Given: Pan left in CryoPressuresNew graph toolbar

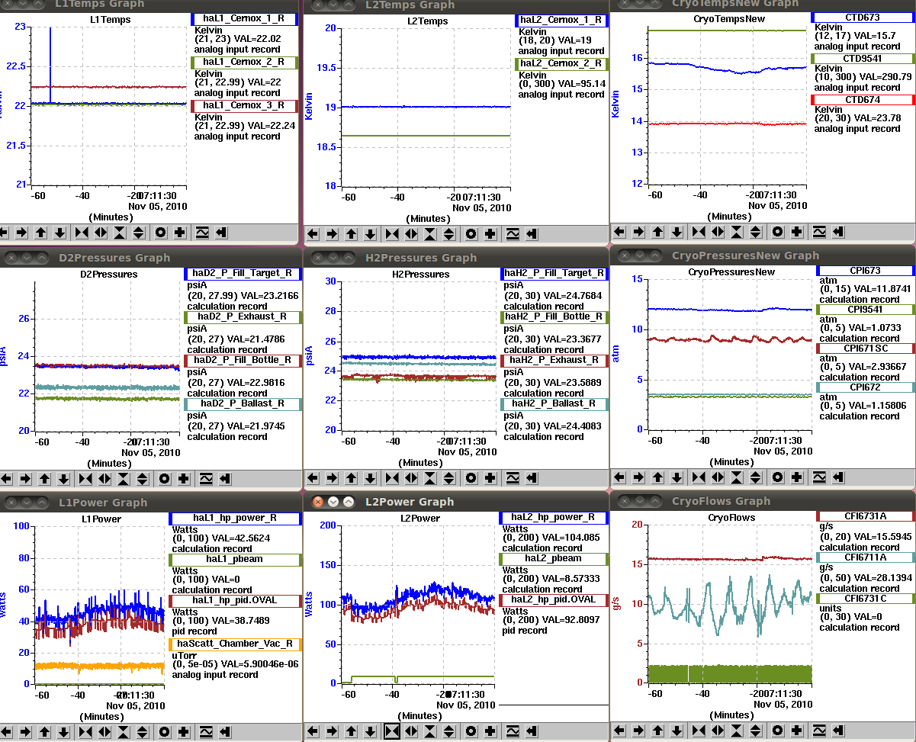Looking at the screenshot, I should pos(619,478).
